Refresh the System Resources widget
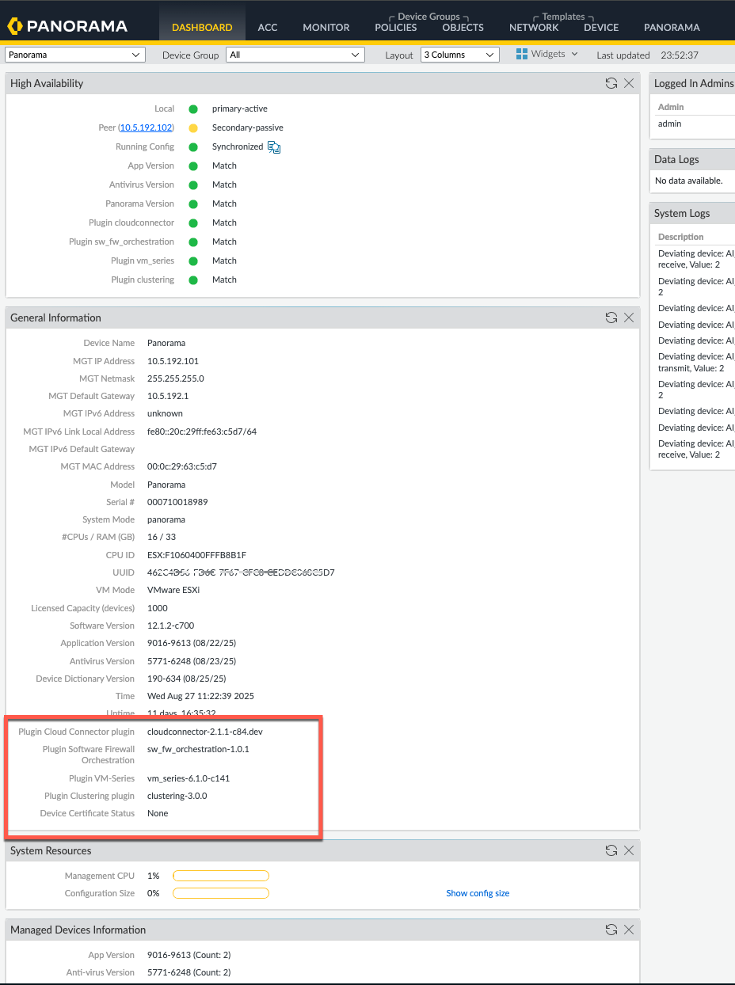 [x=611, y=850]
